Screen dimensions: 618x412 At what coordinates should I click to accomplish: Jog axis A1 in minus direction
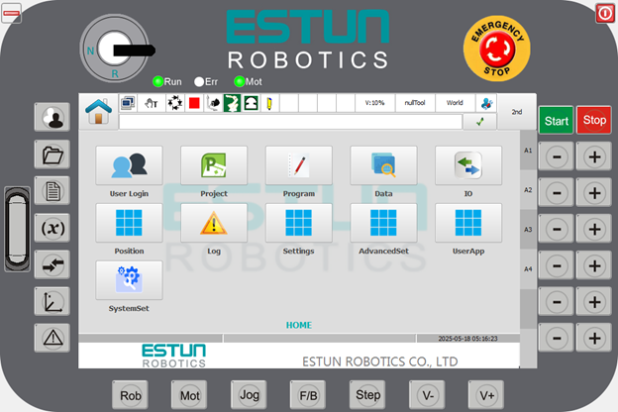[x=557, y=156]
